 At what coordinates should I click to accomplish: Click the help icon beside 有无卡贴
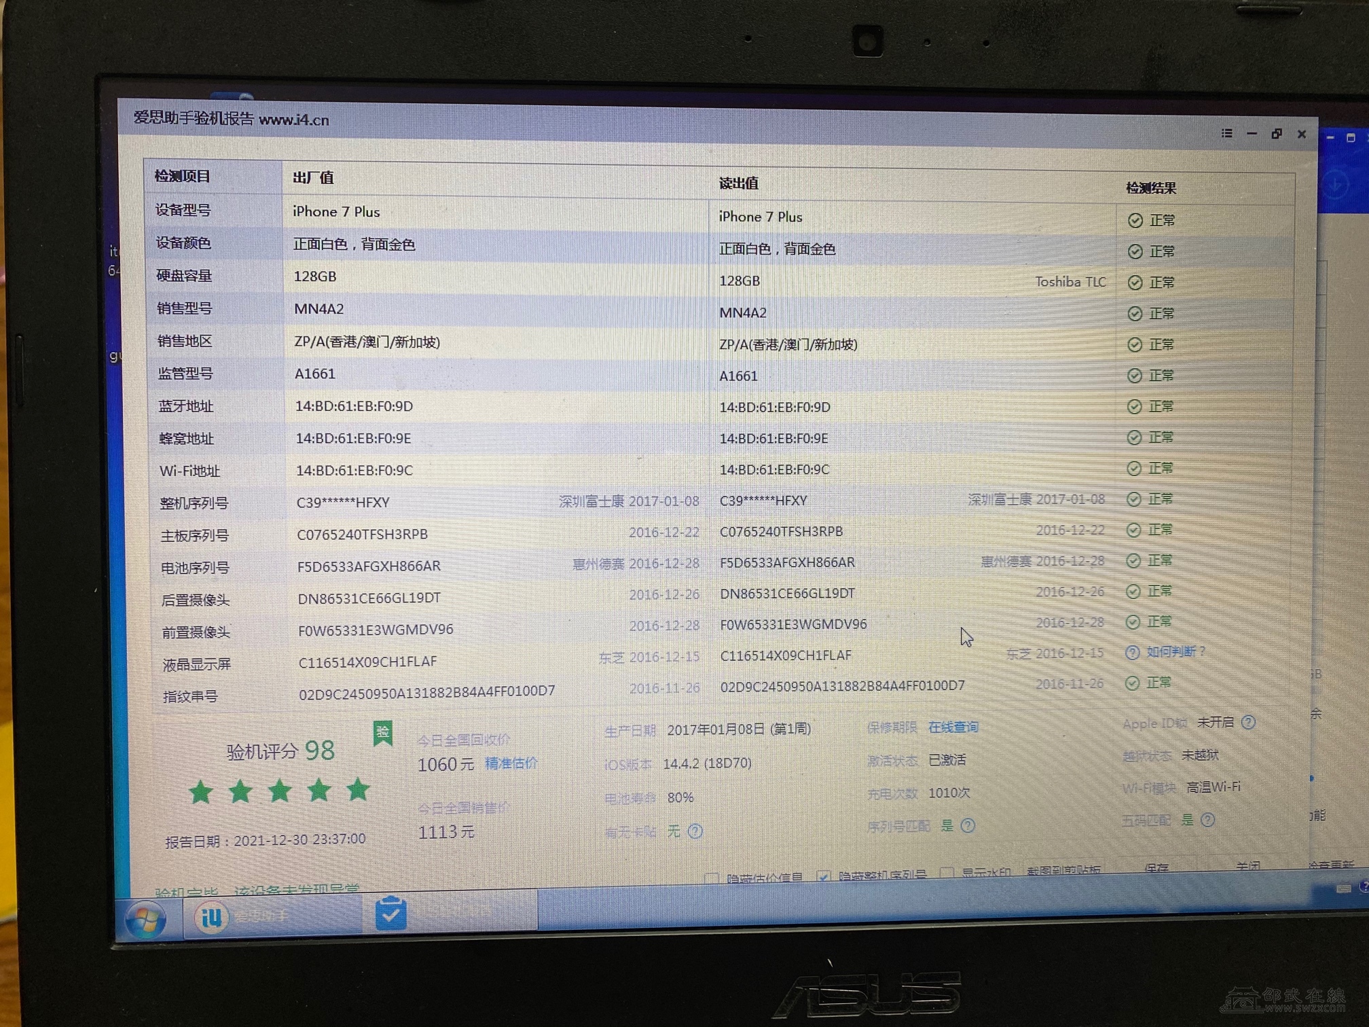click(695, 831)
